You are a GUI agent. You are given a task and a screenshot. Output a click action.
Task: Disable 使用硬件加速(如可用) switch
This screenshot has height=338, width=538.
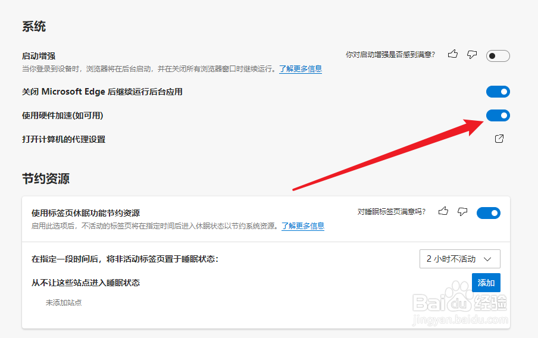498,115
